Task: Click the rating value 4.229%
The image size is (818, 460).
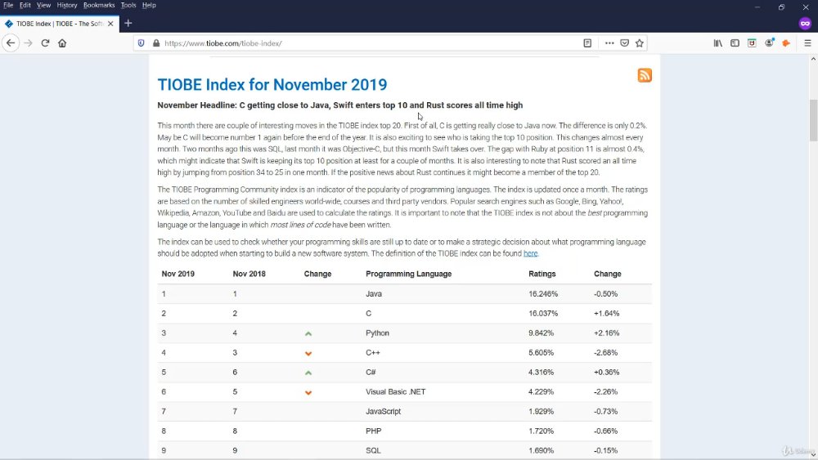Action: [541, 391]
